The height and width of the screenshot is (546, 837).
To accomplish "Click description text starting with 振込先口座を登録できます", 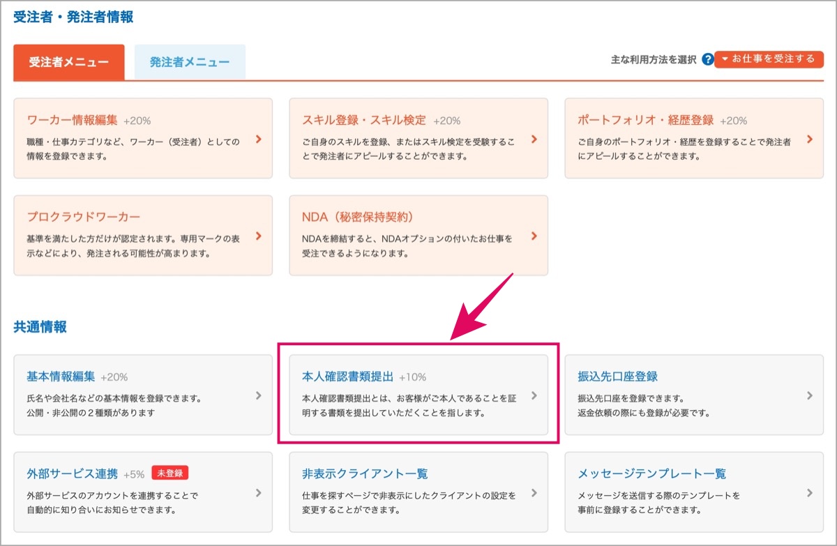I will [x=643, y=405].
